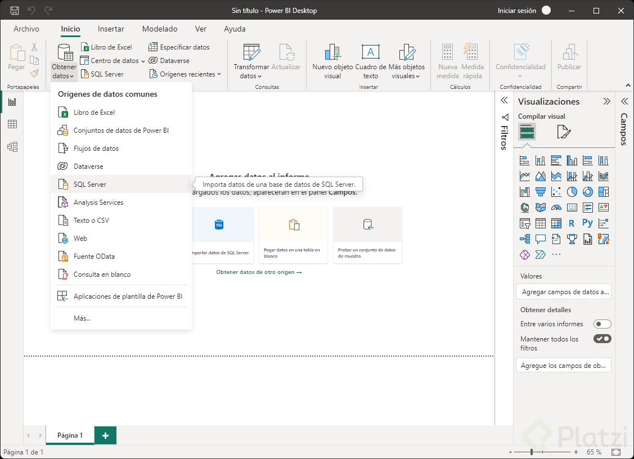Select the Donut chart visualization icon
Image resolution: width=634 pixels, height=459 pixels.
587,192
